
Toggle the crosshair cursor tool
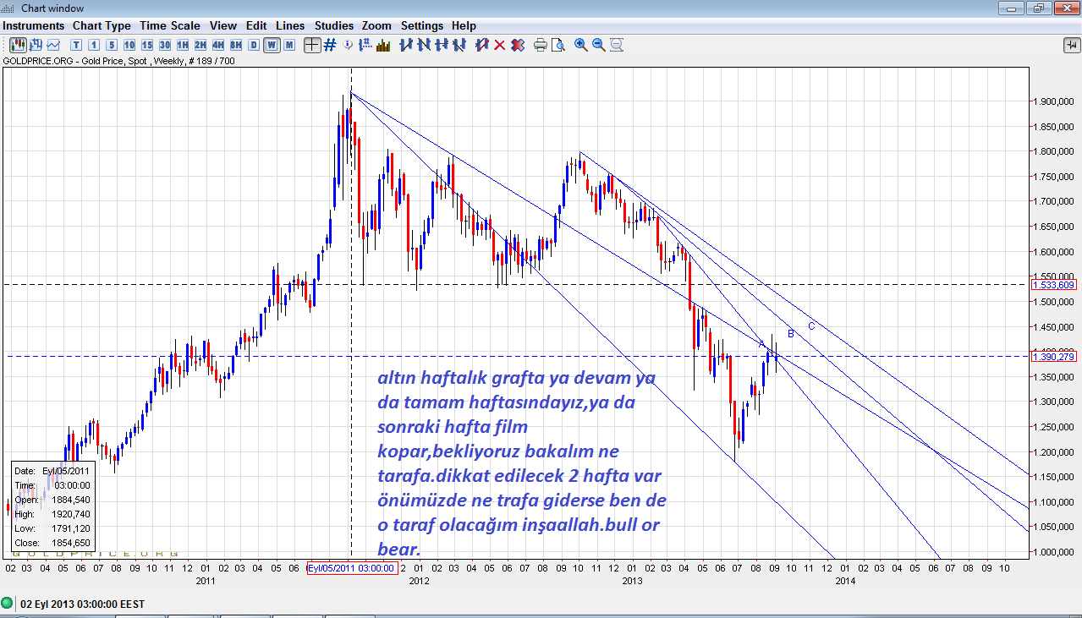tap(312, 45)
